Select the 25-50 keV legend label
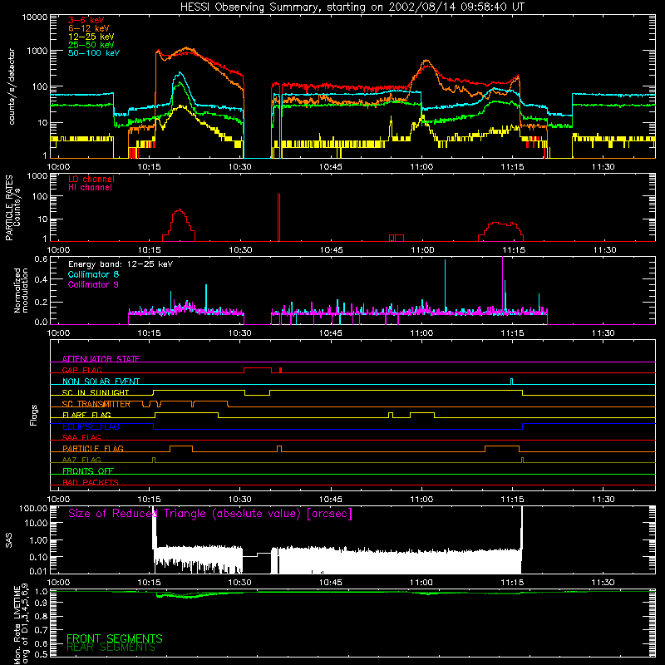This screenshot has height=665, width=665. point(91,45)
